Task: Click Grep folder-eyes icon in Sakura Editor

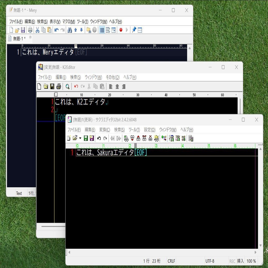Action: pos(156,138)
